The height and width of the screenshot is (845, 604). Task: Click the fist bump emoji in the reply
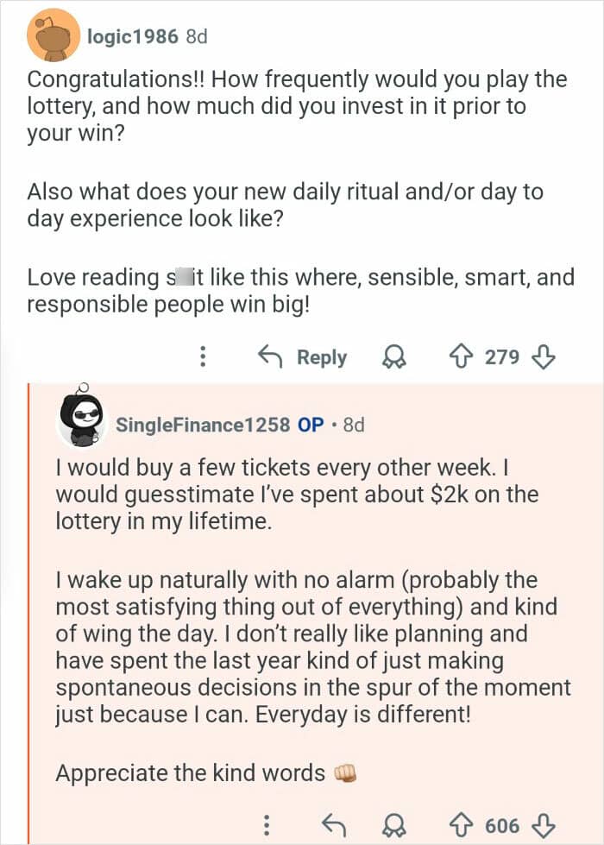coord(345,773)
